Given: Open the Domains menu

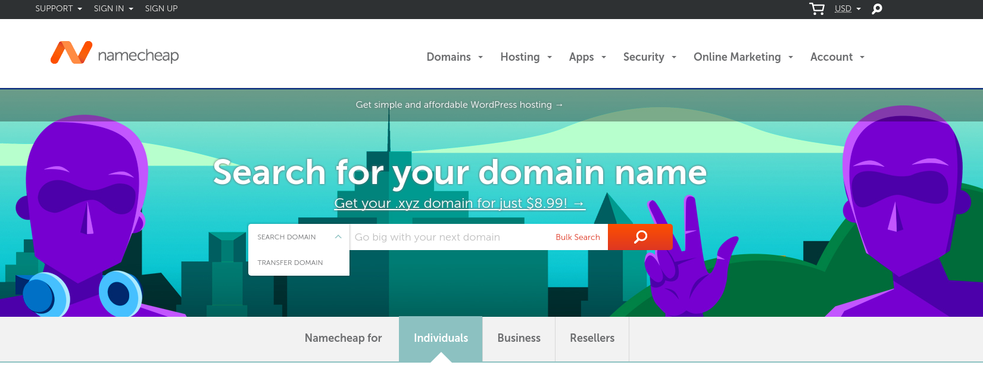Looking at the screenshot, I should [x=455, y=57].
